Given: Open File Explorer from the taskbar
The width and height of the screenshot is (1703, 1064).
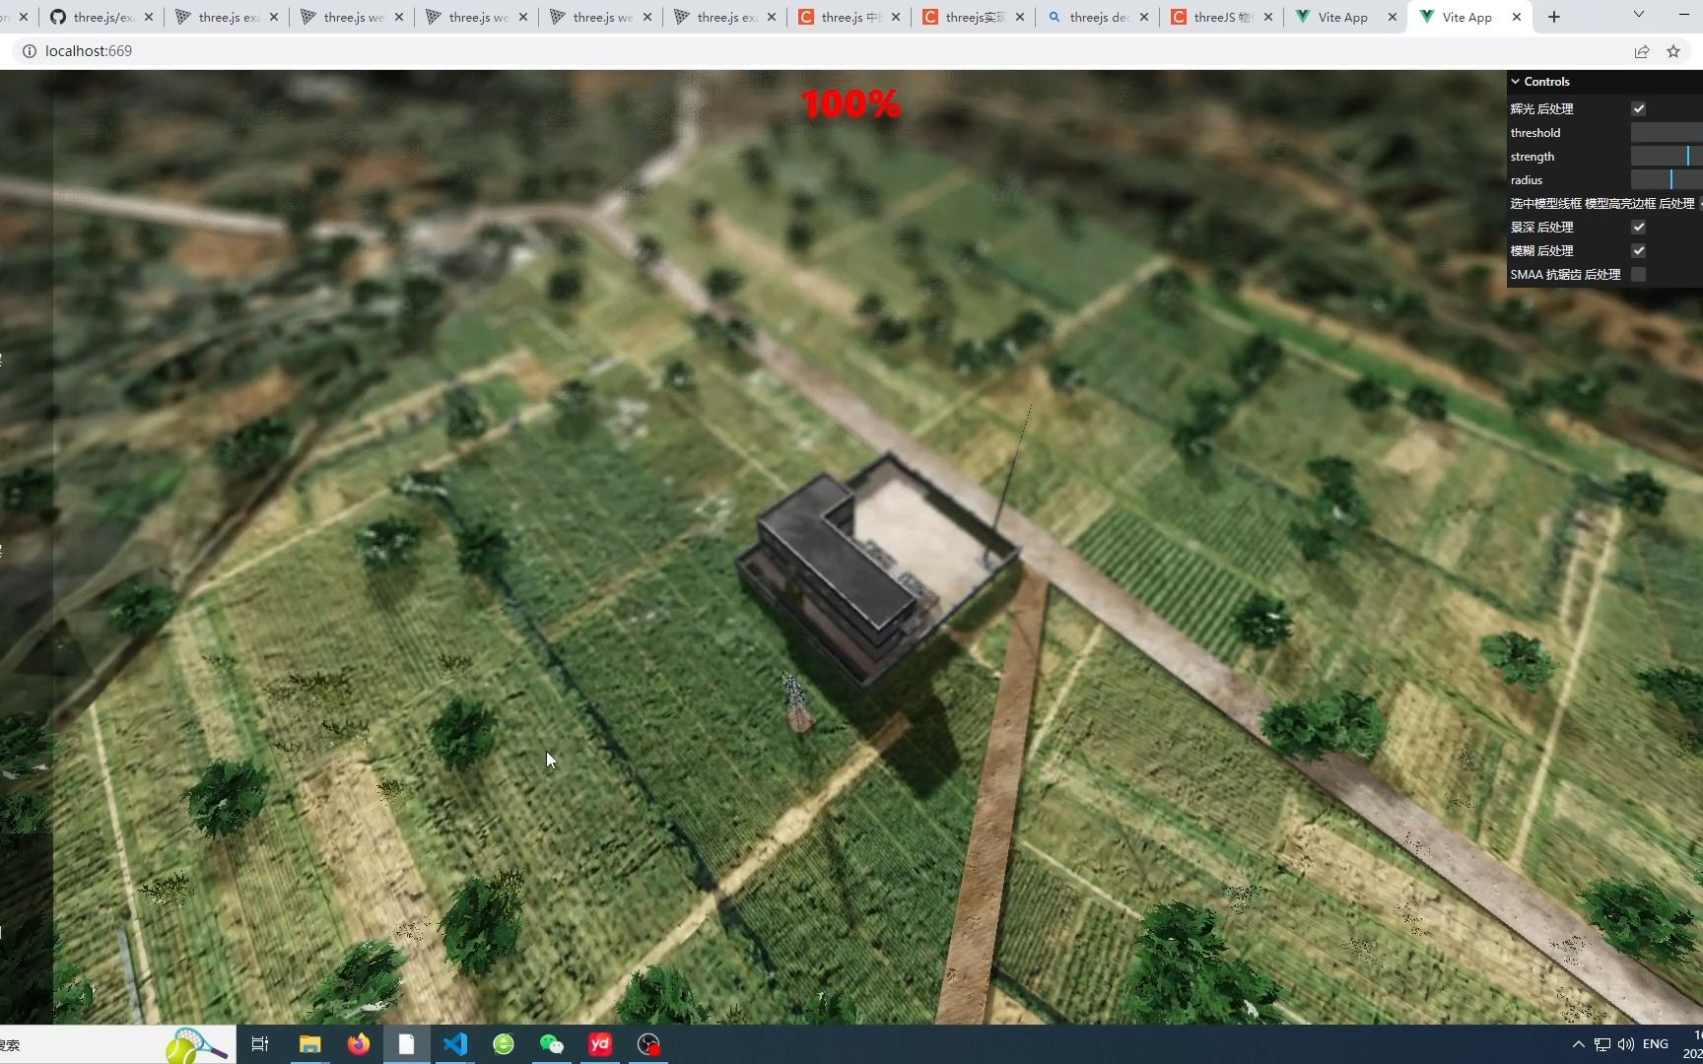Looking at the screenshot, I should (x=309, y=1044).
